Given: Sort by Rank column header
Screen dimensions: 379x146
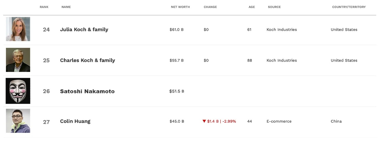Looking at the screenshot, I should tap(44, 7).
